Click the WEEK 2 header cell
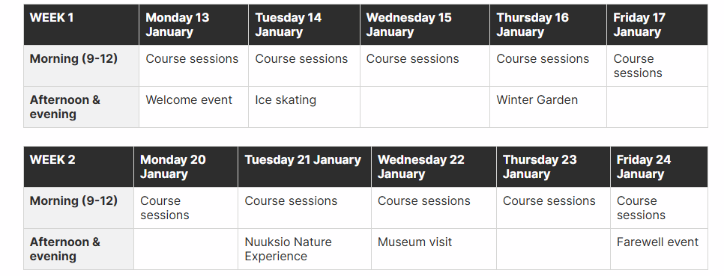This screenshot has height=276, width=724. click(79, 167)
